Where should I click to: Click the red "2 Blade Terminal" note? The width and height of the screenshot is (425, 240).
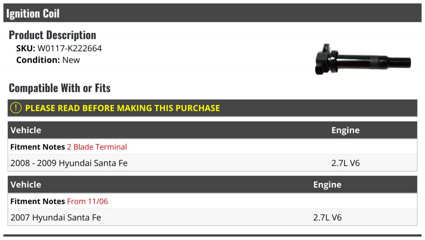point(97,147)
